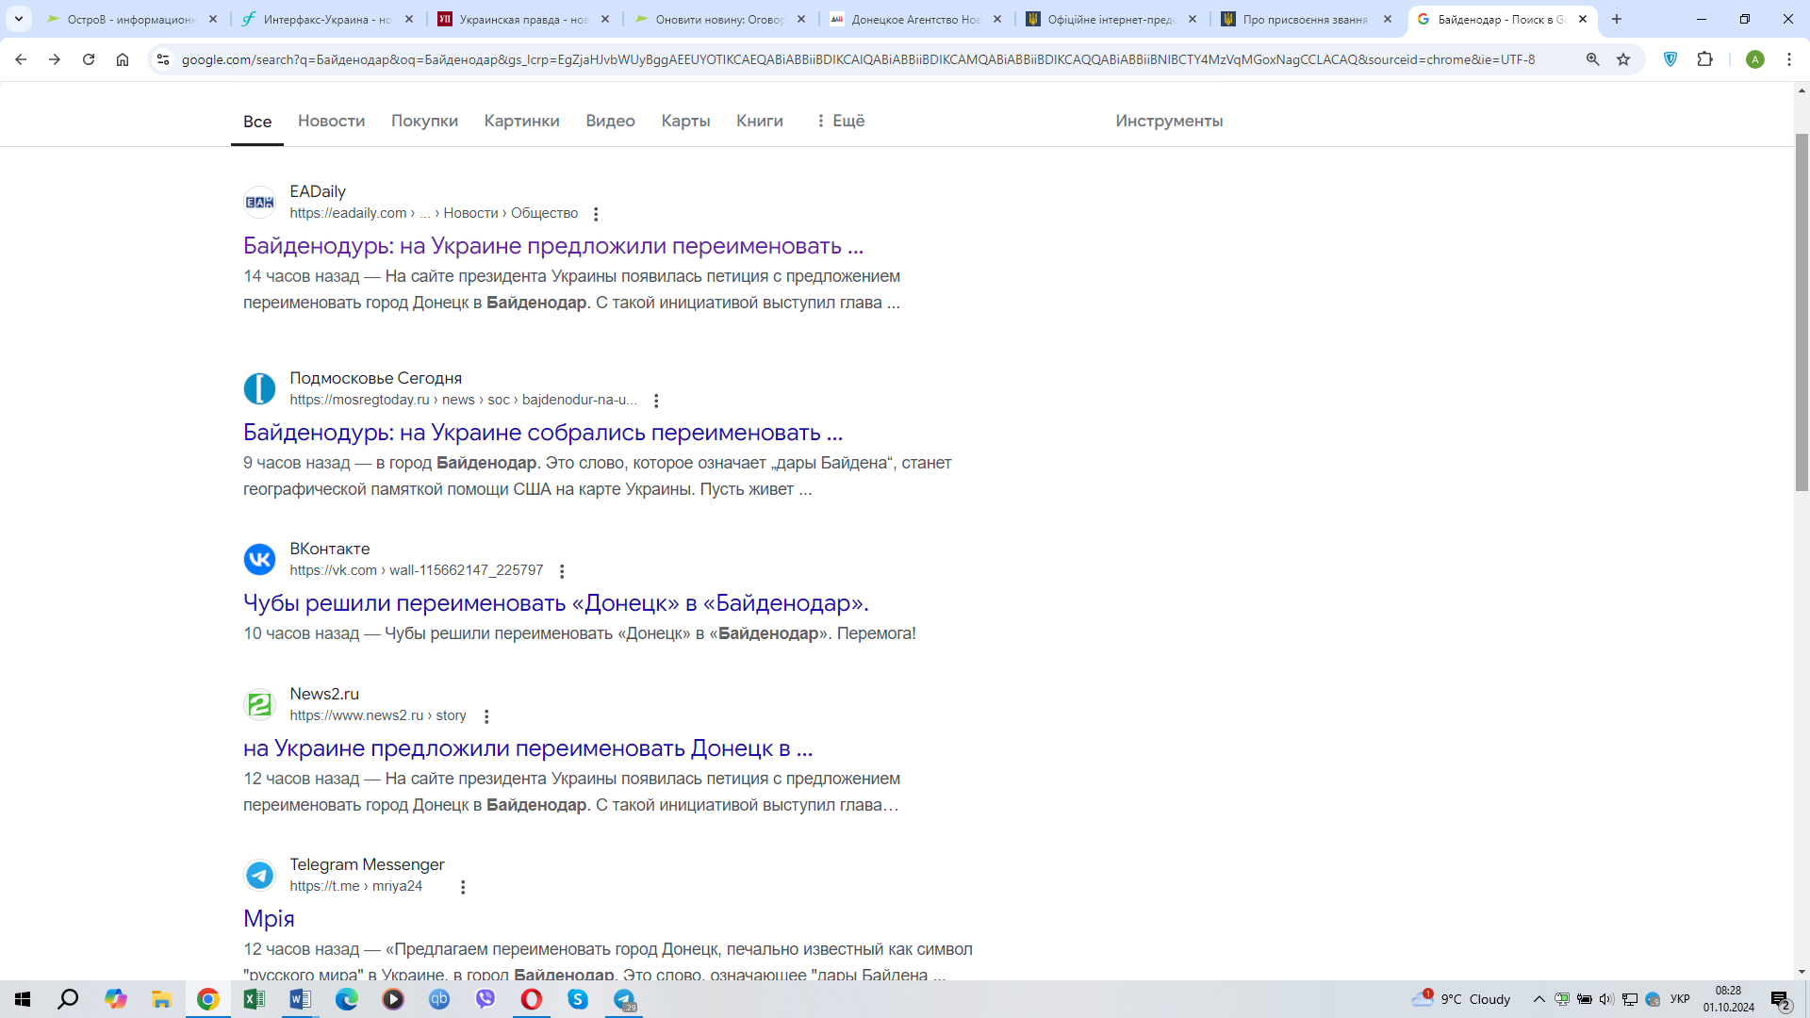
Task: Expand the Ещё search filters menu
Action: (840, 121)
